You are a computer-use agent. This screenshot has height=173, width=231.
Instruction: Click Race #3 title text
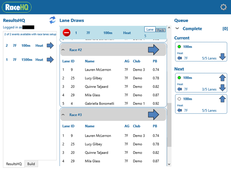coord(76,115)
